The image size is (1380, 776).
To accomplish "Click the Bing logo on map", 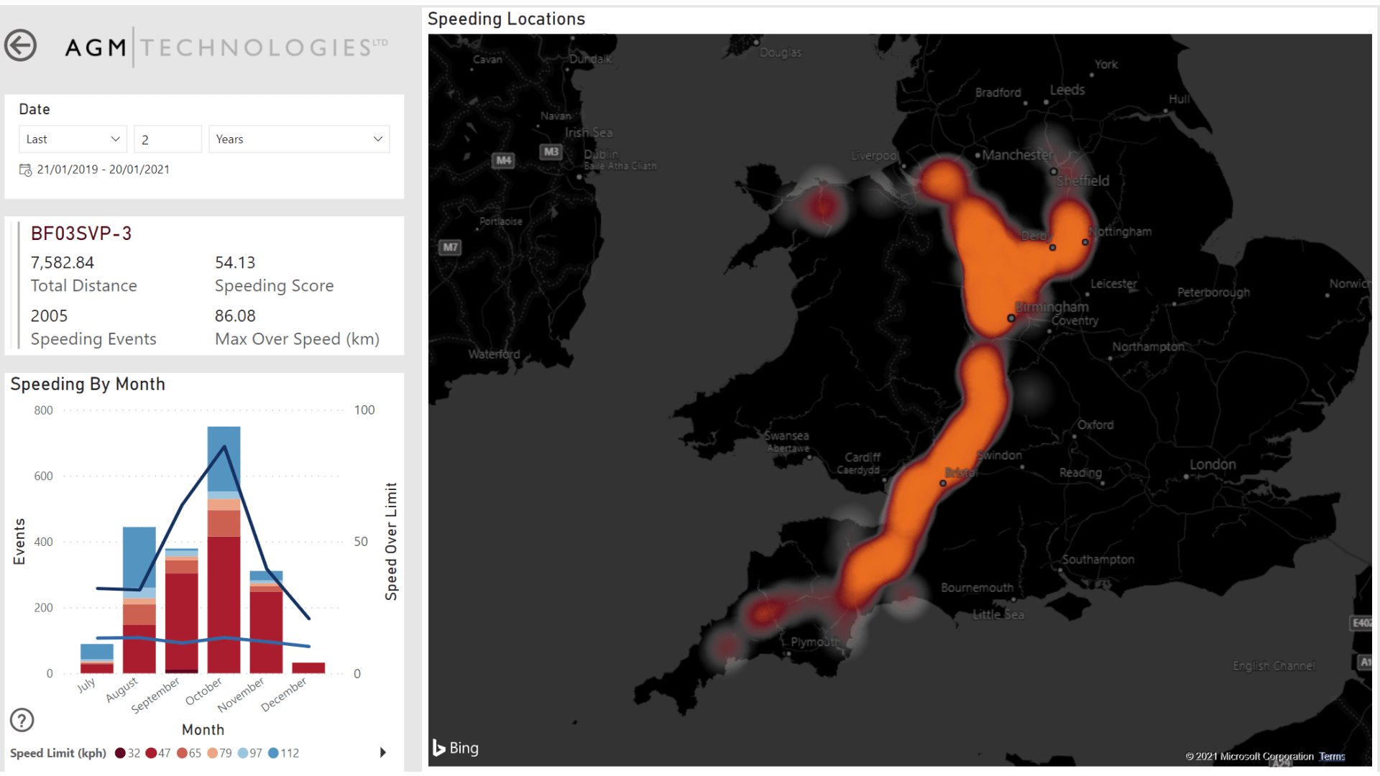I will [x=456, y=748].
